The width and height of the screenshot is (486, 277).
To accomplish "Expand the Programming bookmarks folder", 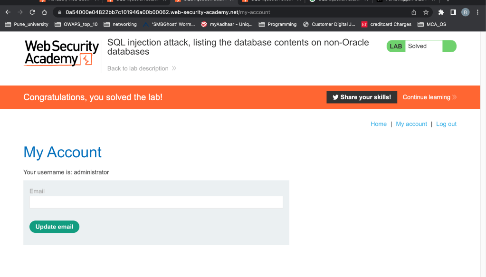I will [277, 24].
